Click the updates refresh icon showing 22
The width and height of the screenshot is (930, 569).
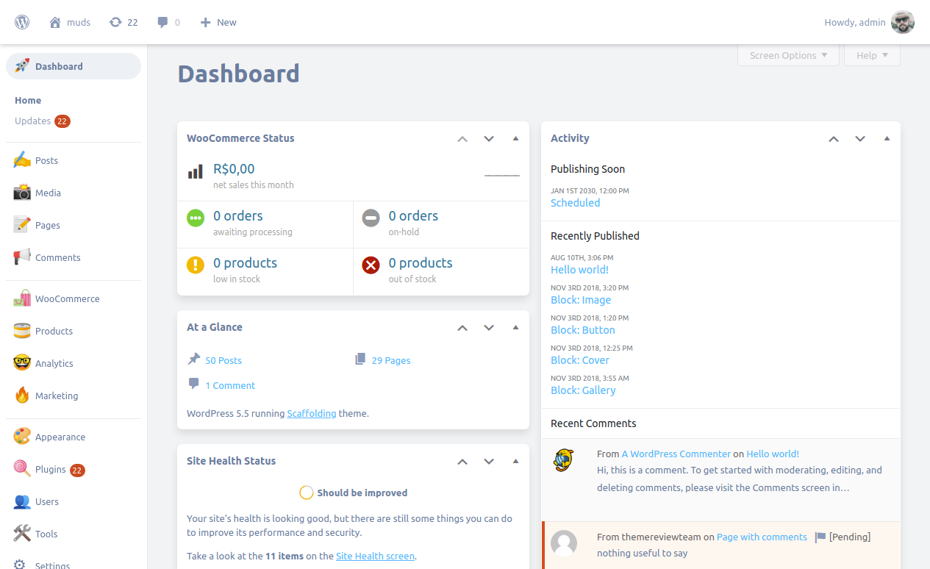(115, 22)
